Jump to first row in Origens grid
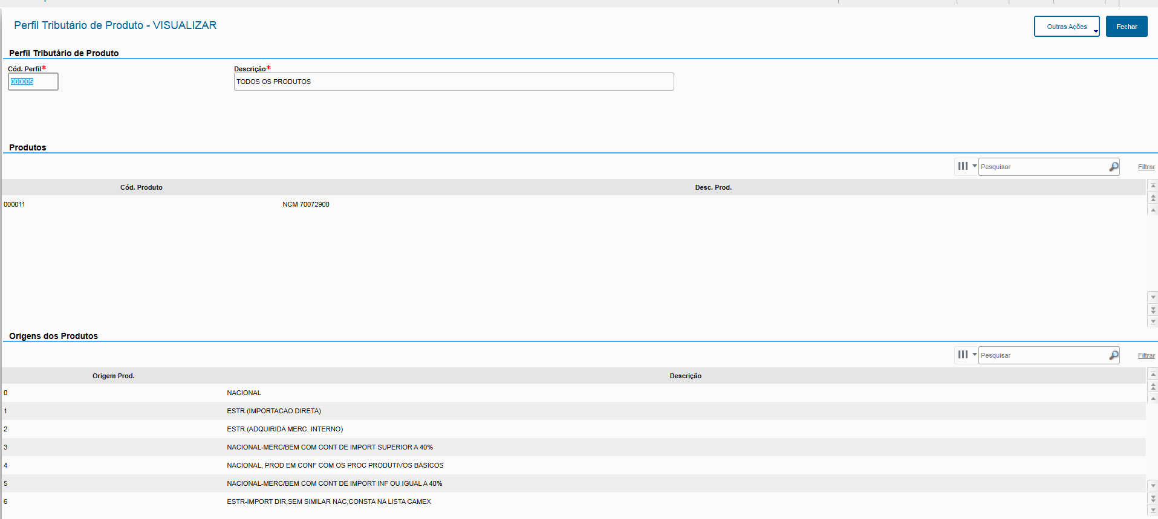 (x=1153, y=374)
